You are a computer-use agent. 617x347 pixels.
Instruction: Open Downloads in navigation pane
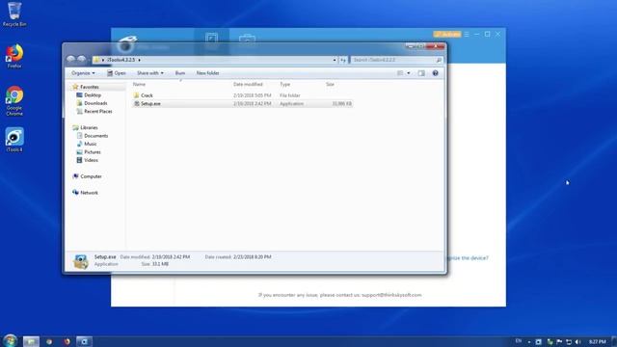pyautogui.click(x=95, y=103)
